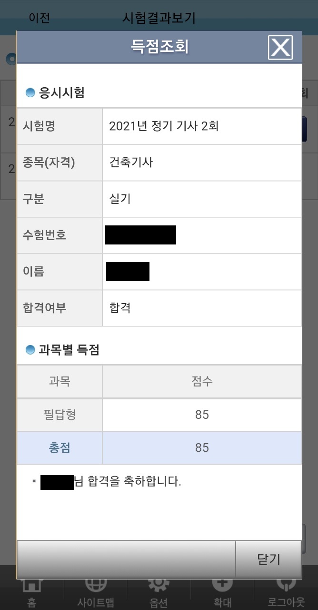Close the 득점조회 popup with X icon
The height and width of the screenshot is (610, 318).
pyautogui.click(x=280, y=47)
